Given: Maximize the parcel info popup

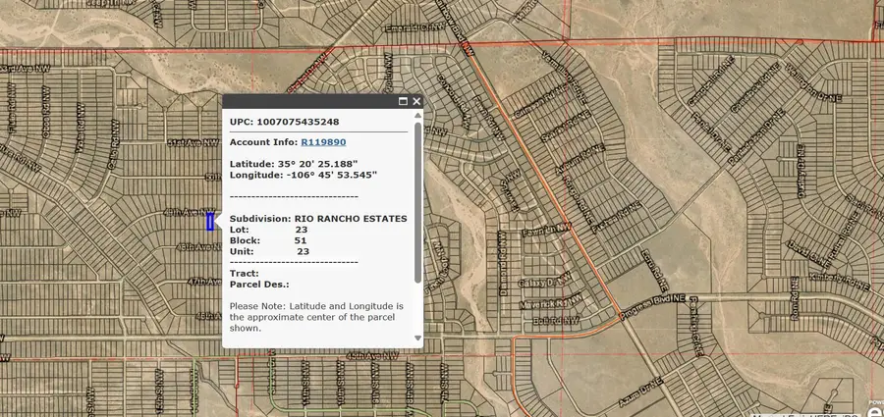Looking at the screenshot, I should pos(403,101).
